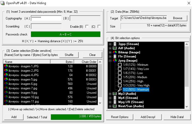Expand the Mpg I/II (Stream) node
The image size is (192, 124).
[x=110, y=102]
